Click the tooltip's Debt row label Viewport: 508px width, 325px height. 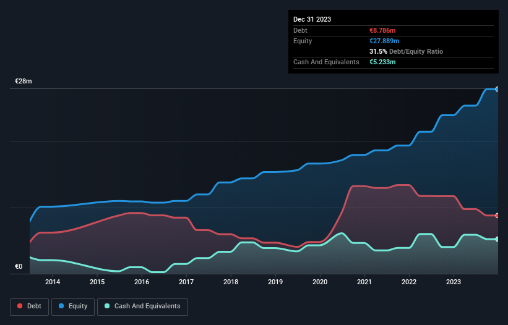click(x=300, y=30)
